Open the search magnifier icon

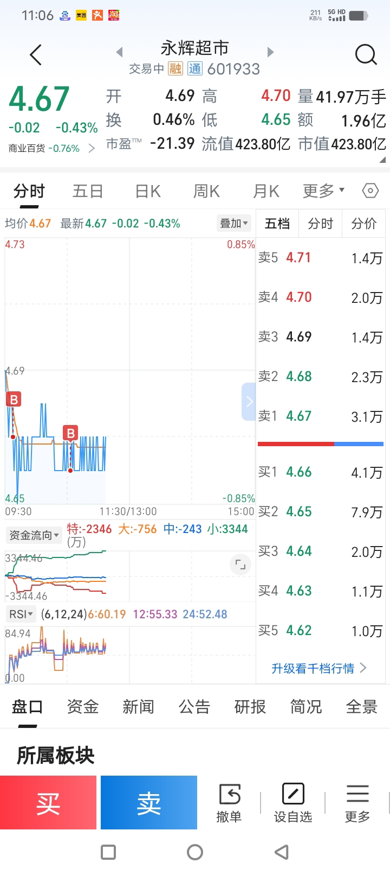coord(366,55)
